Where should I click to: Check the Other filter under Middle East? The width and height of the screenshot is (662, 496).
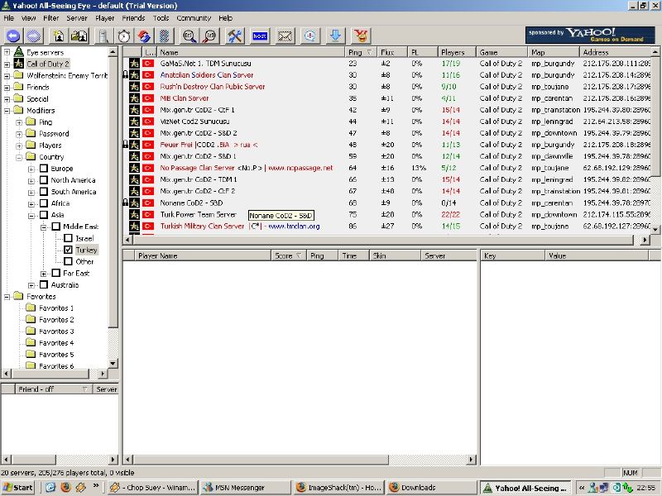[68, 261]
